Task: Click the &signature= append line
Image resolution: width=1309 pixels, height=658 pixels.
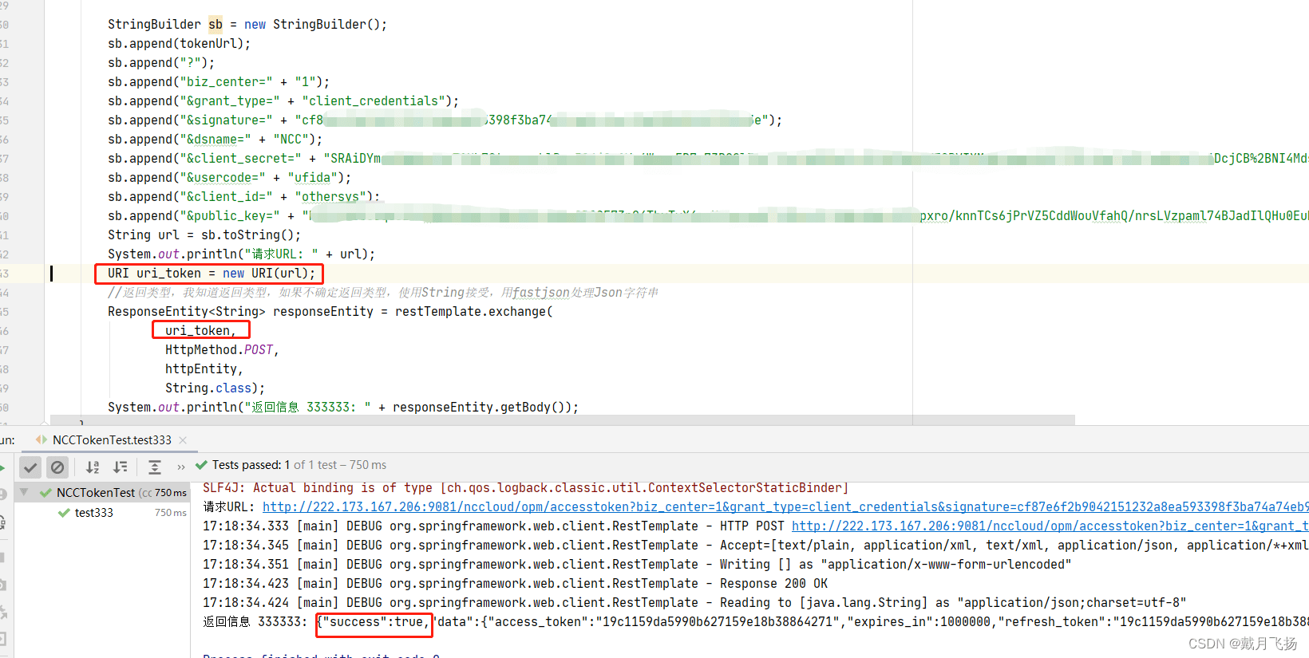Action: (445, 120)
